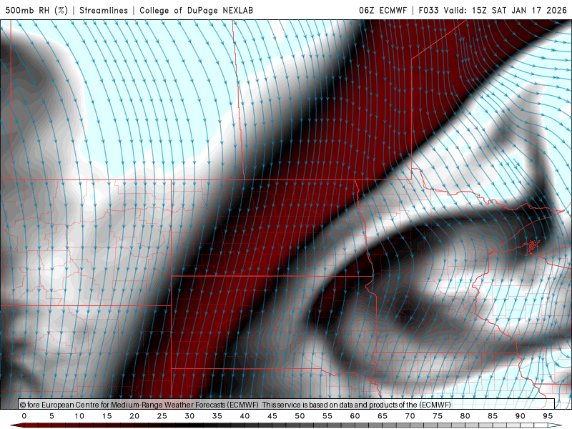This screenshot has width=572, height=429.
Task: Click the "5" colorbar scale label
Action: click(x=51, y=416)
